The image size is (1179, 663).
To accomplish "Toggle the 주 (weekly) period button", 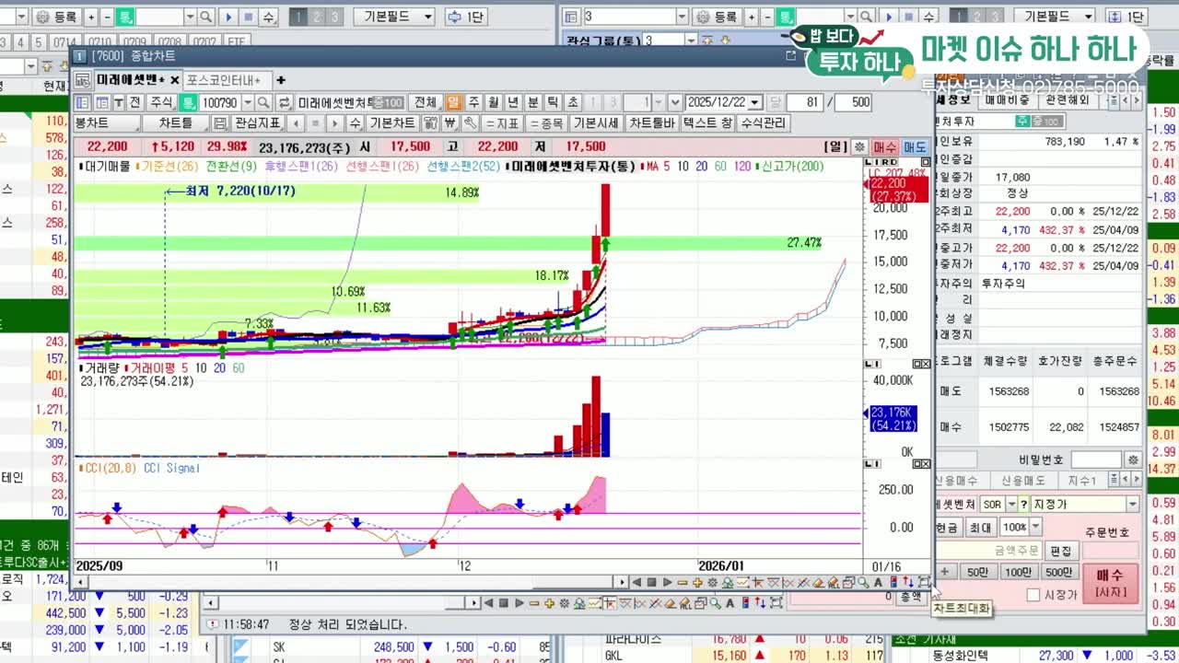I will pyautogui.click(x=473, y=102).
